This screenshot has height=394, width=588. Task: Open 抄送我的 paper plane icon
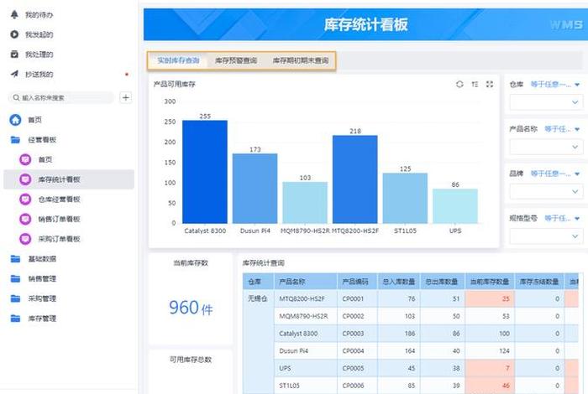point(14,74)
